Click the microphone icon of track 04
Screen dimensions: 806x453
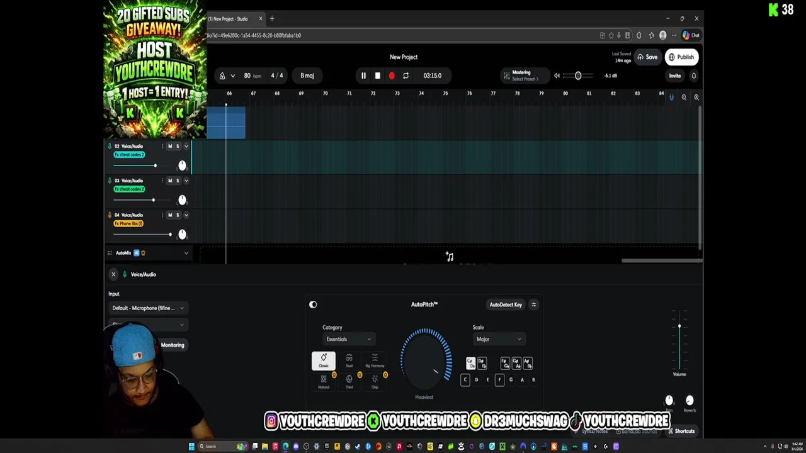110,215
